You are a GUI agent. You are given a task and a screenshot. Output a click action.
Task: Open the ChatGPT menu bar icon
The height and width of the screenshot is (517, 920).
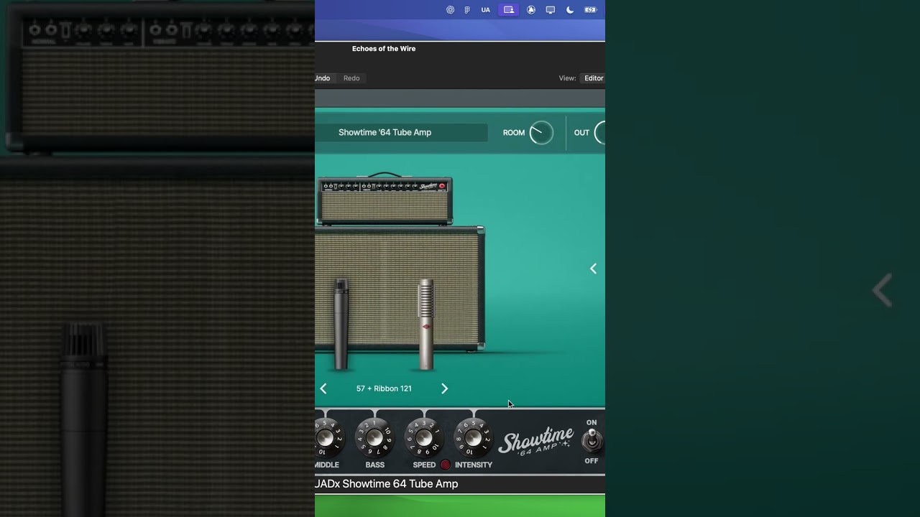coord(451,10)
